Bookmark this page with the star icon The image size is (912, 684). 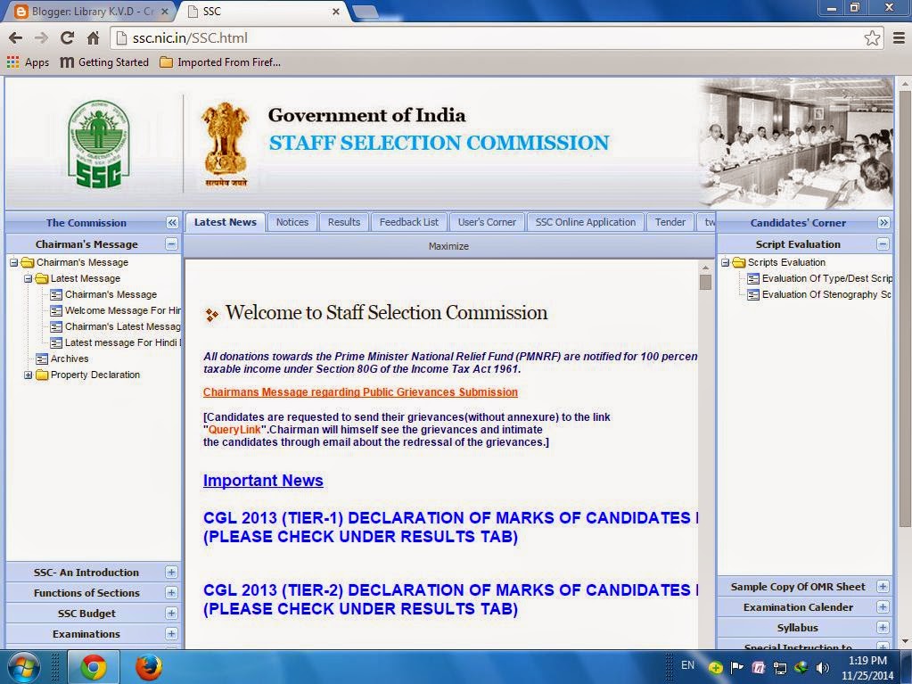[872, 38]
